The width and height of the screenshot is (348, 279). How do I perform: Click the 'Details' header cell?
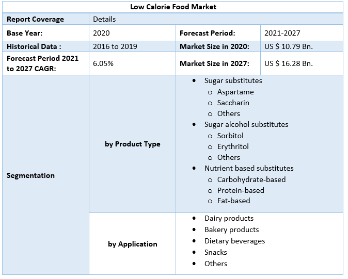pos(104,19)
